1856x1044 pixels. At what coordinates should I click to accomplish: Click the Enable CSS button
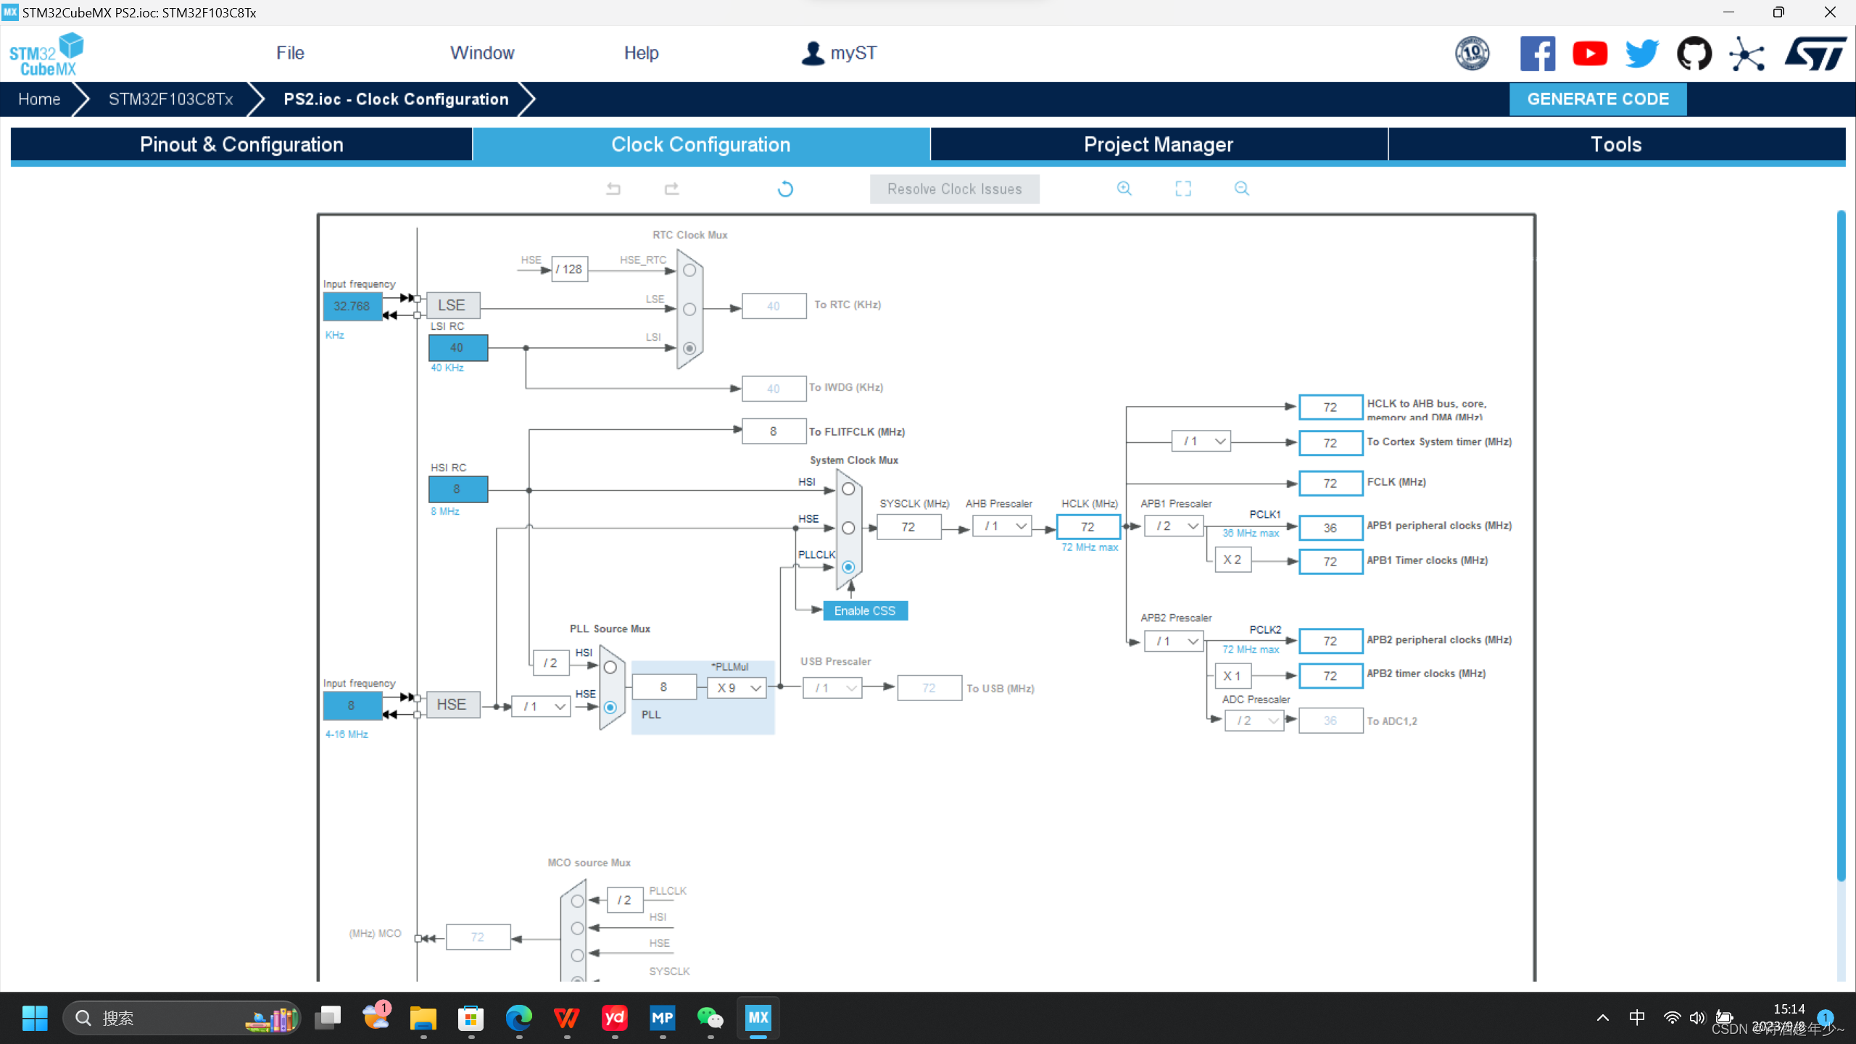[865, 610]
